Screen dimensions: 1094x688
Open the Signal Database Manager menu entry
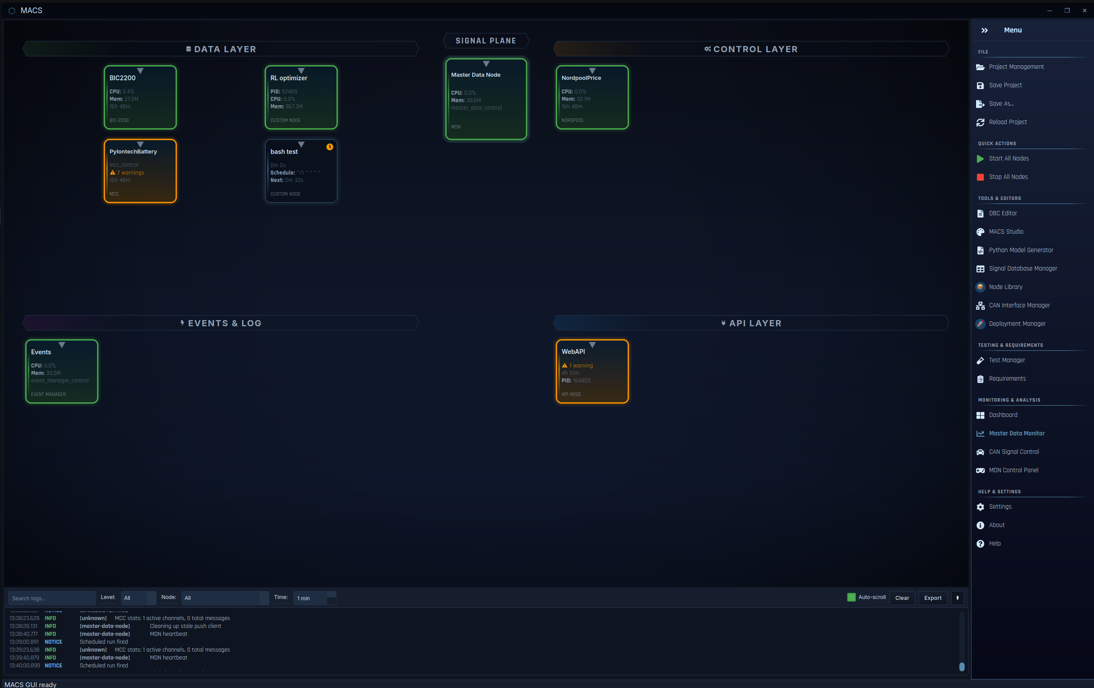coord(1023,268)
